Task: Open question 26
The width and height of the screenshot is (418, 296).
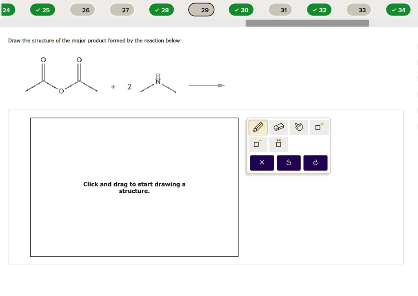Action: (82, 10)
